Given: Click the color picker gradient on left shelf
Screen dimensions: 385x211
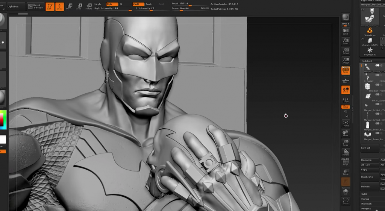Looking at the screenshot, I should pyautogui.click(x=3, y=120).
